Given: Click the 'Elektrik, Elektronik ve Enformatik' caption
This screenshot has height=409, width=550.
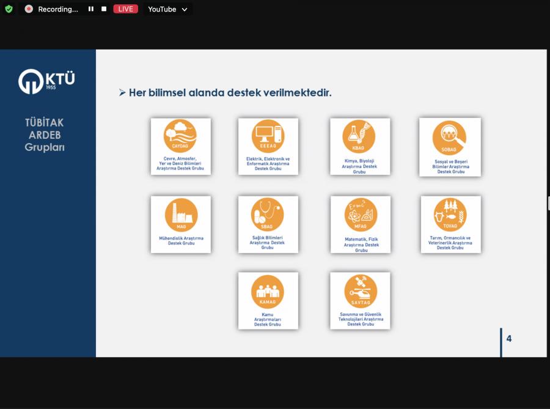Looking at the screenshot, I should [x=268, y=164].
